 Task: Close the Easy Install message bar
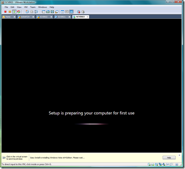coord(179,155)
